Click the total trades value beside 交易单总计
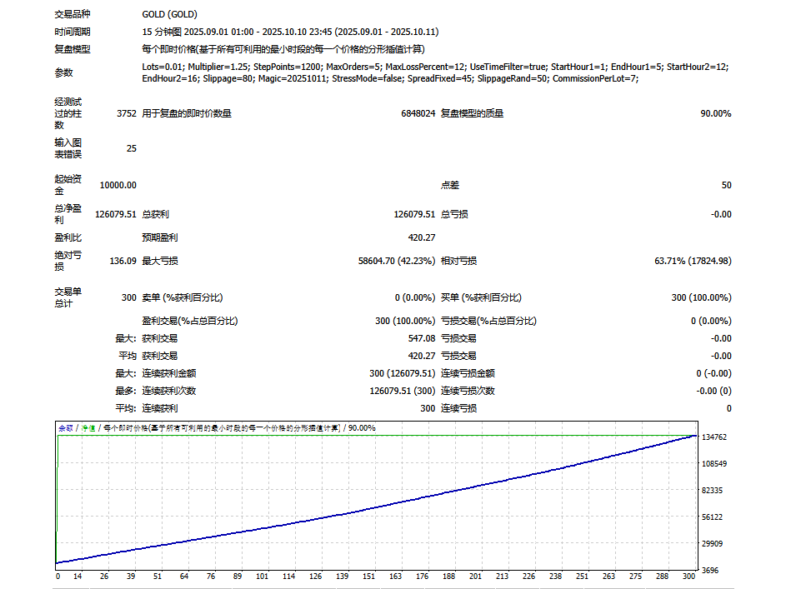The height and width of the screenshot is (589, 786). point(129,298)
